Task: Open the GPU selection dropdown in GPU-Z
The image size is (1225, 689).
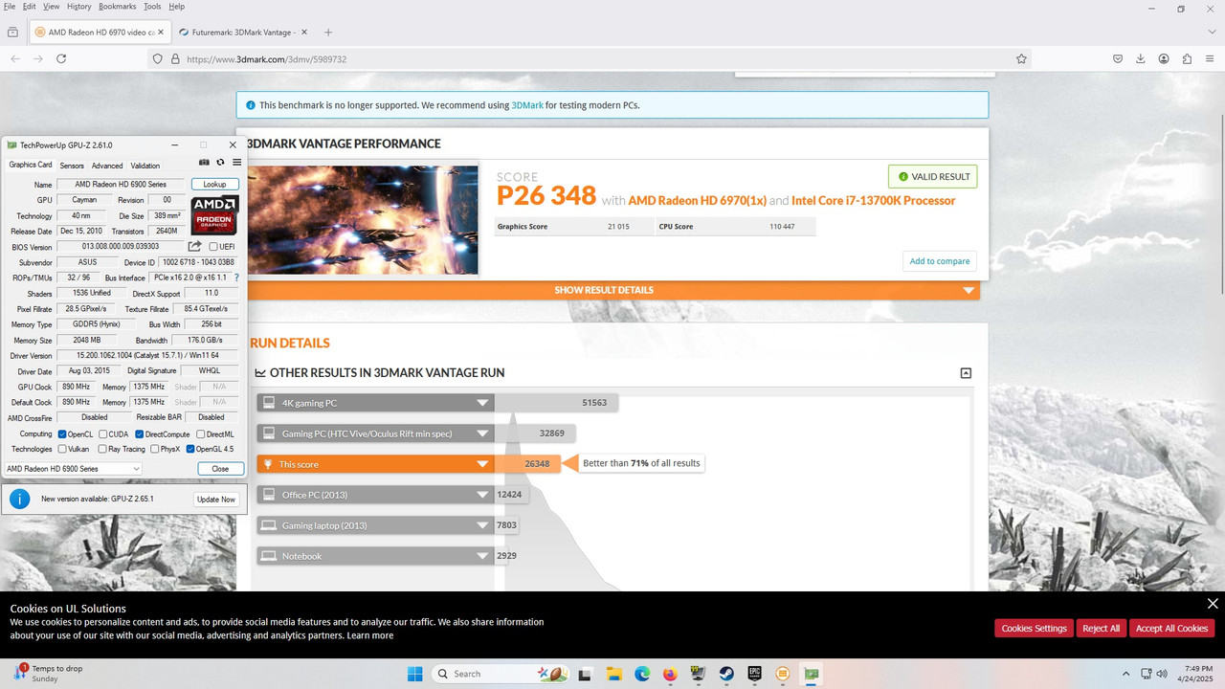Action: click(73, 469)
